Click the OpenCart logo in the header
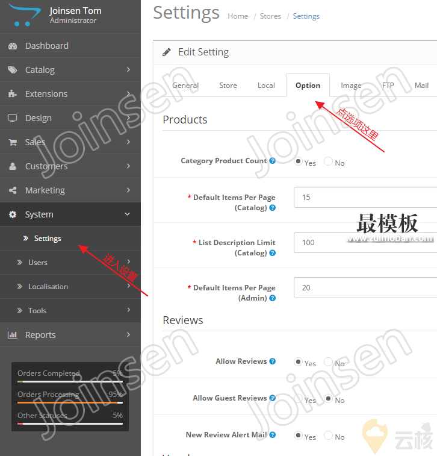437x456 pixels. pyautogui.click(x=25, y=15)
